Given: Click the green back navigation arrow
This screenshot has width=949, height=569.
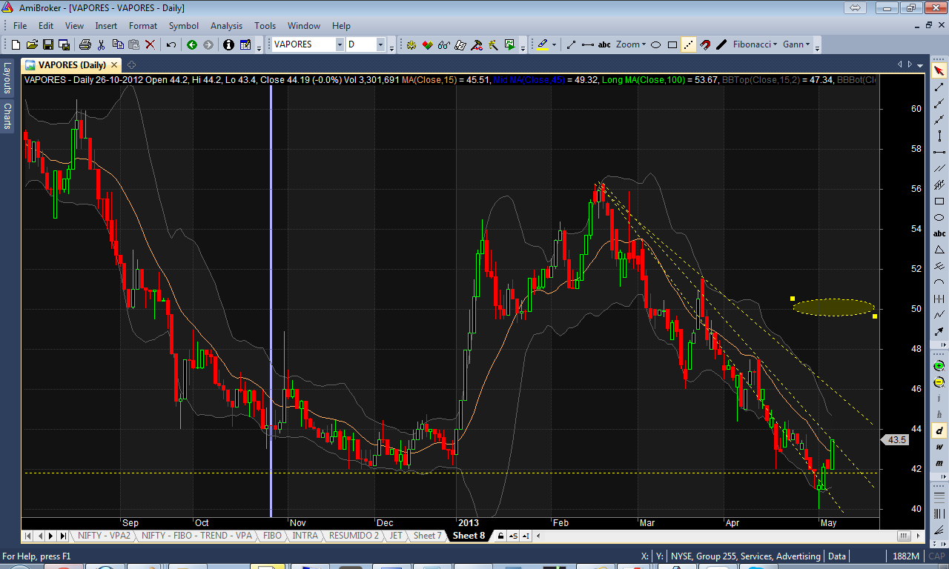Looking at the screenshot, I should 191,44.
